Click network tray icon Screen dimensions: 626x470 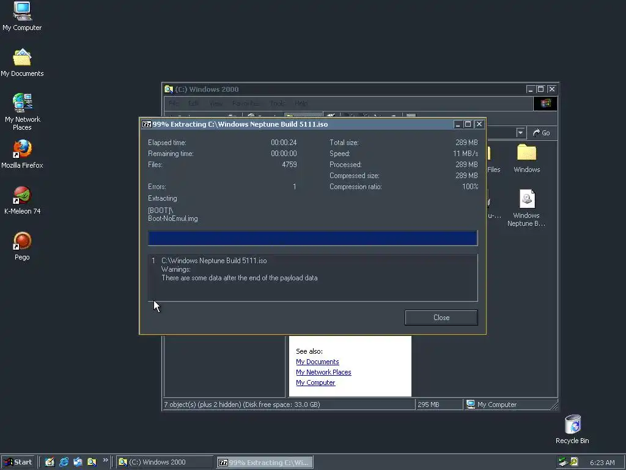pyautogui.click(x=563, y=462)
